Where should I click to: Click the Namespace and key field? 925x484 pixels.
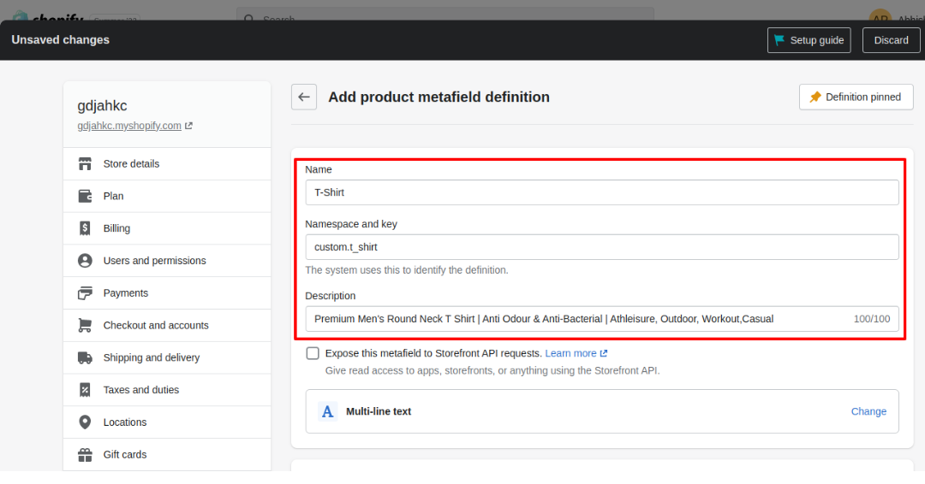coord(602,247)
